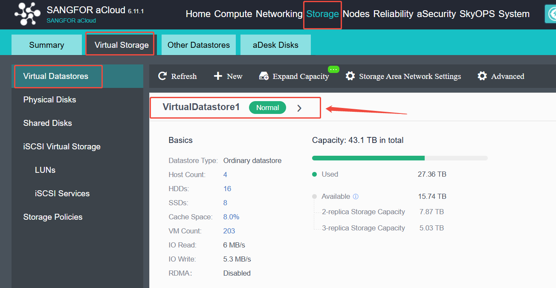Click the Advanced gear icon
The width and height of the screenshot is (556, 288).
pos(482,76)
